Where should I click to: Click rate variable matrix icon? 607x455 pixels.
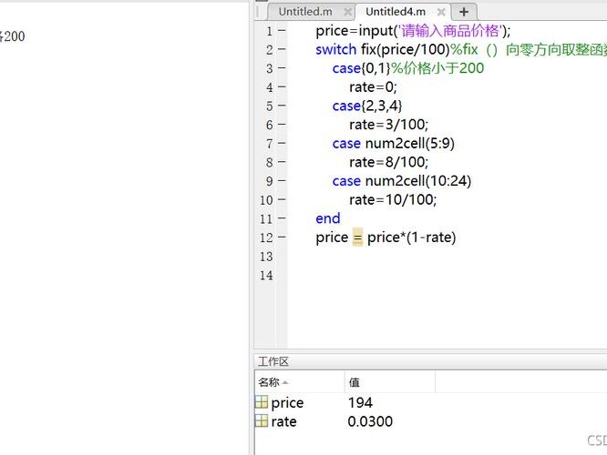[262, 420]
